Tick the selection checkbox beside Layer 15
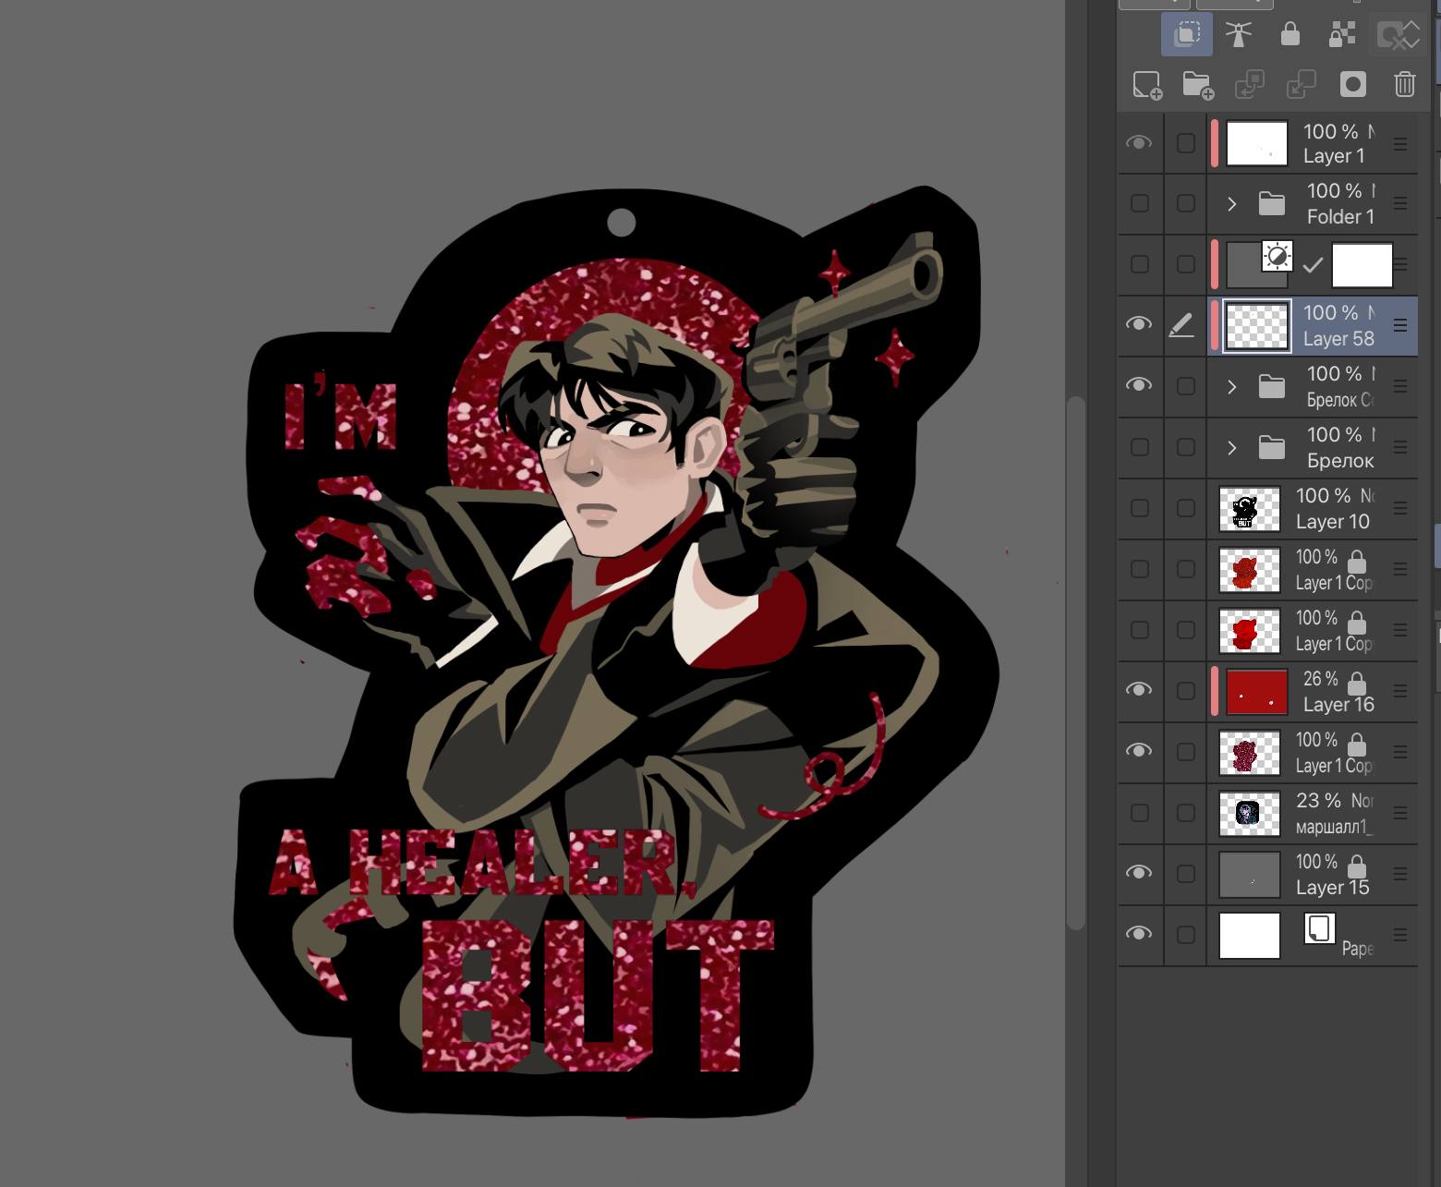Screen dimensions: 1441x1187 coord(1186,874)
